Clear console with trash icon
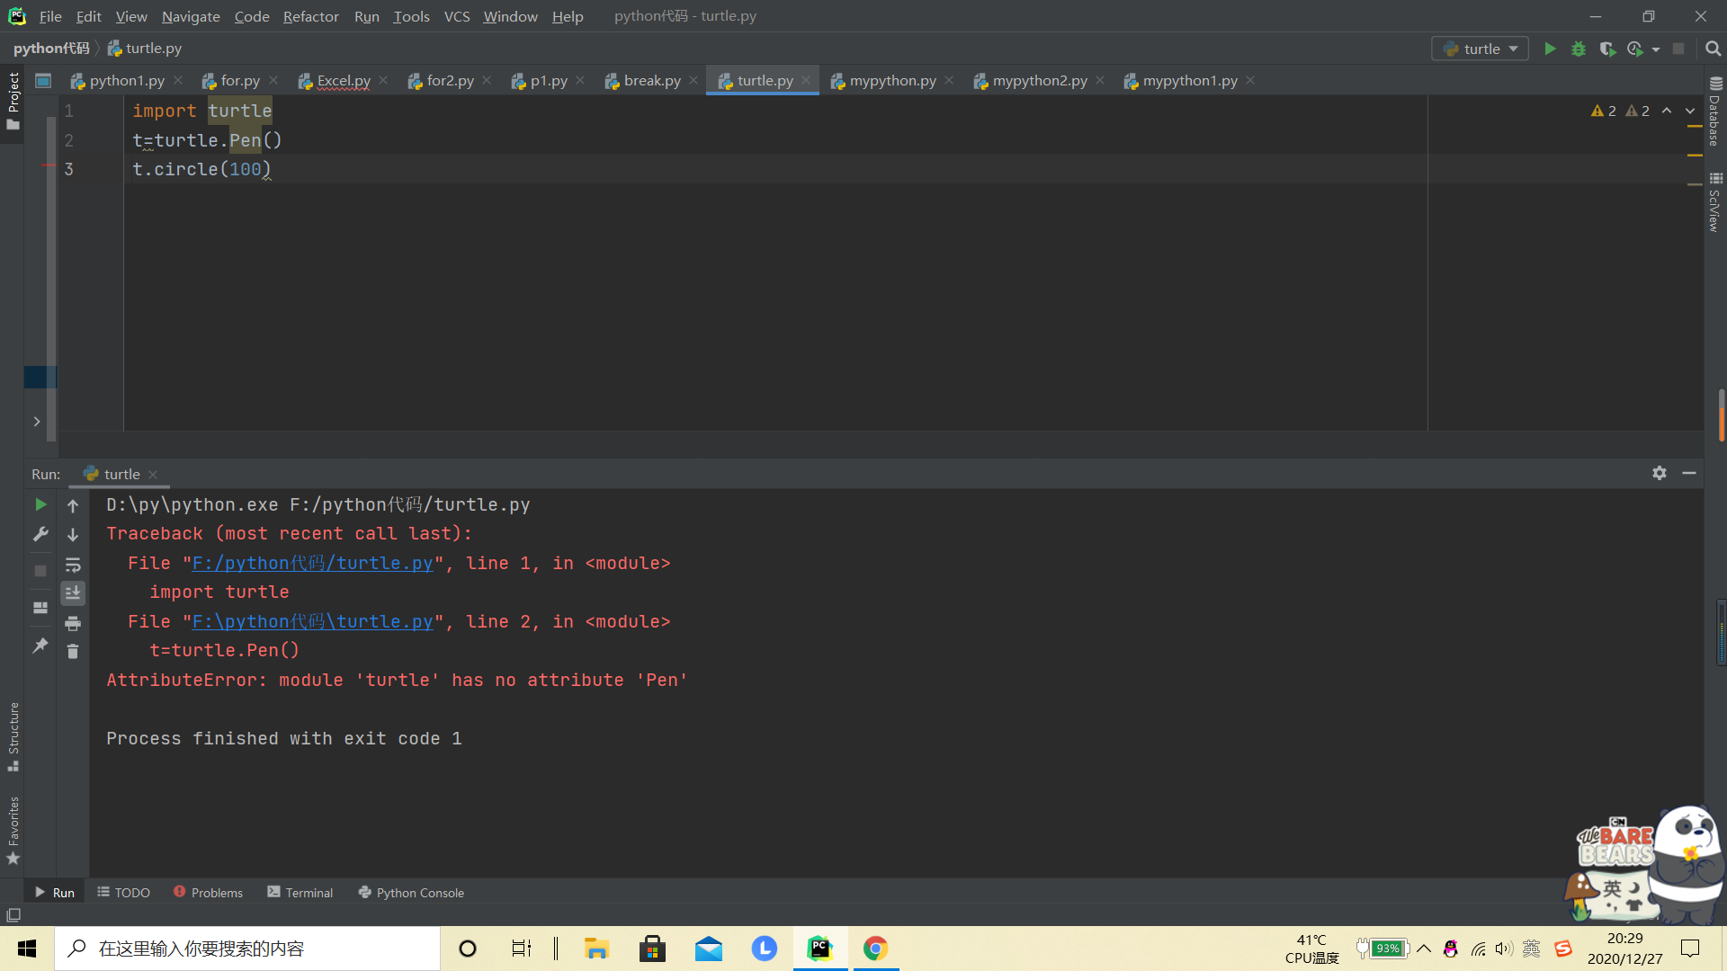Viewport: 1727px width, 971px height. (x=73, y=652)
